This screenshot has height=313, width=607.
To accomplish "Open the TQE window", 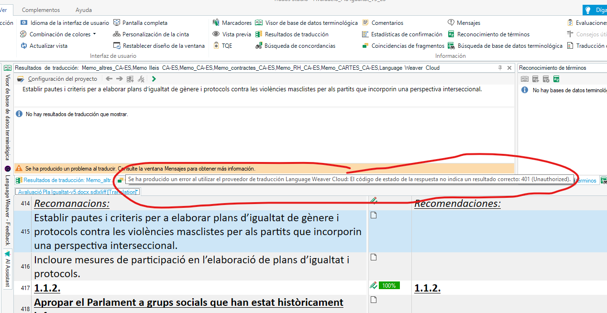I will (x=222, y=46).
